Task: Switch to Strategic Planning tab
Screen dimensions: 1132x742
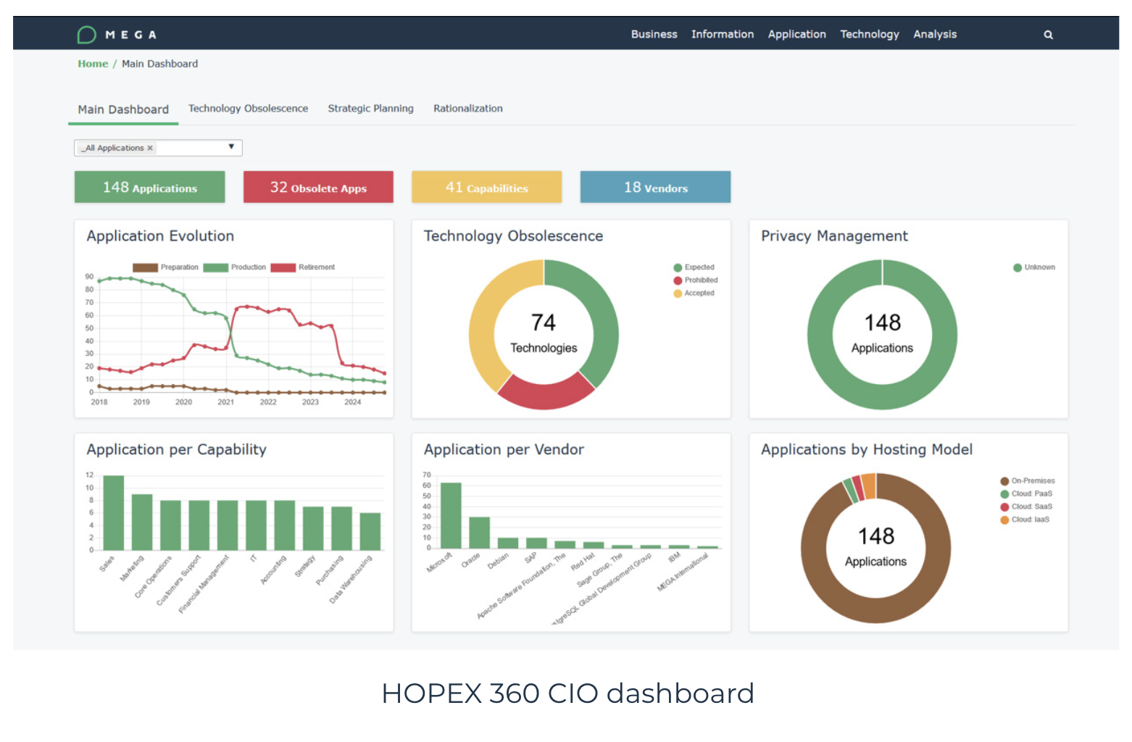Action: (370, 109)
